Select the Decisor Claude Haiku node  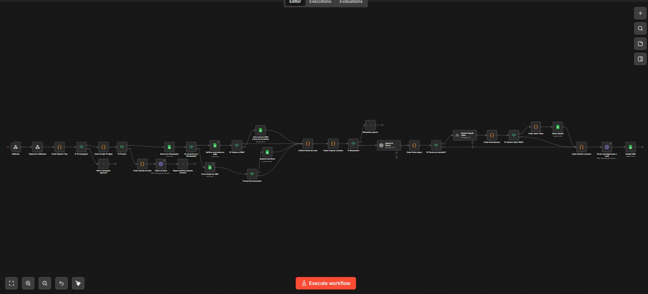[x=465, y=135]
